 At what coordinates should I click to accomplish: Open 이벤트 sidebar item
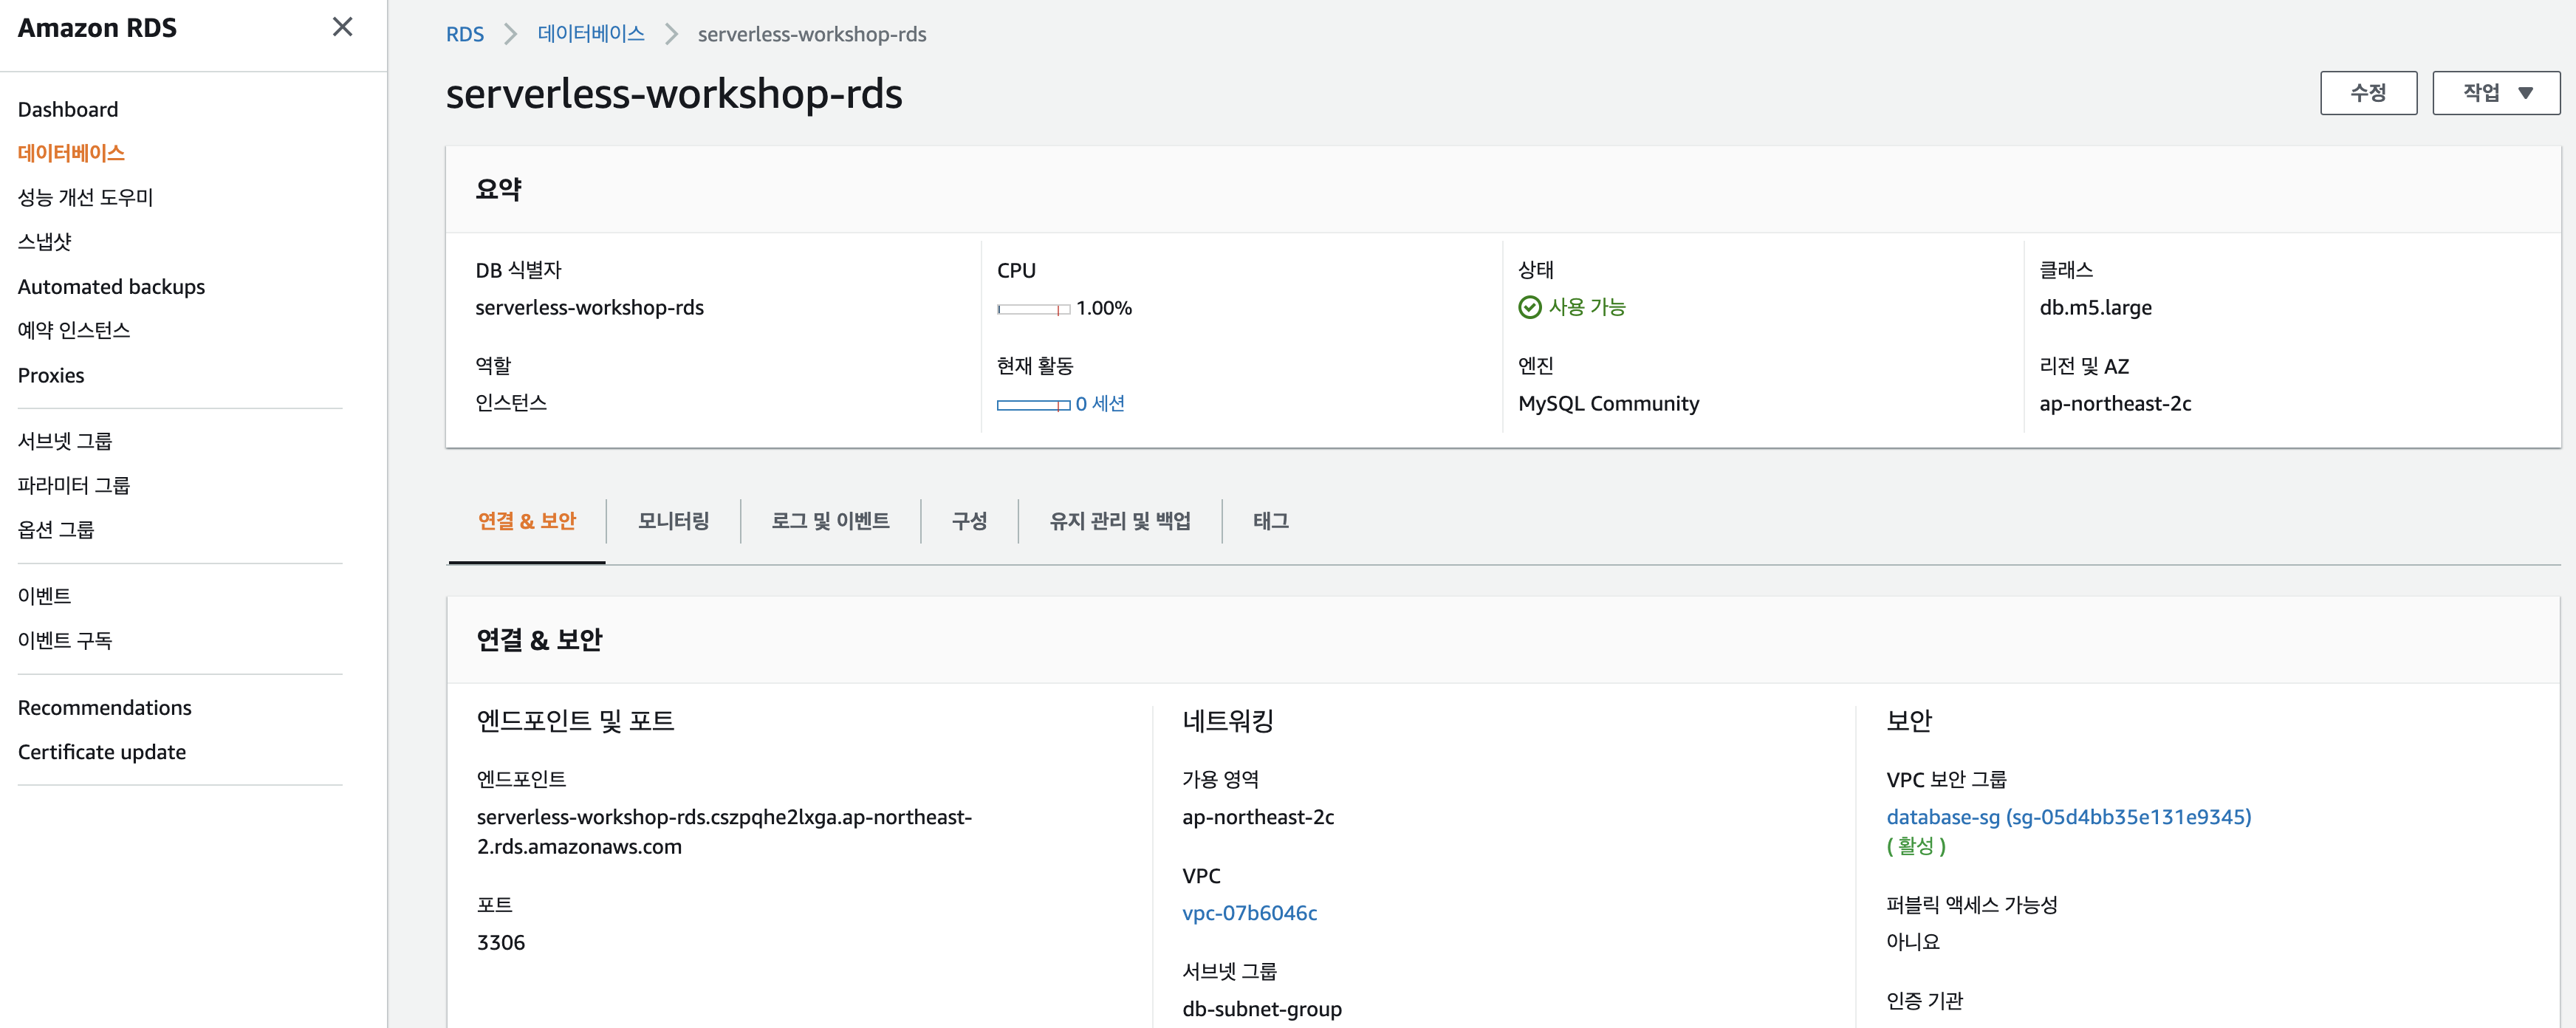44,596
